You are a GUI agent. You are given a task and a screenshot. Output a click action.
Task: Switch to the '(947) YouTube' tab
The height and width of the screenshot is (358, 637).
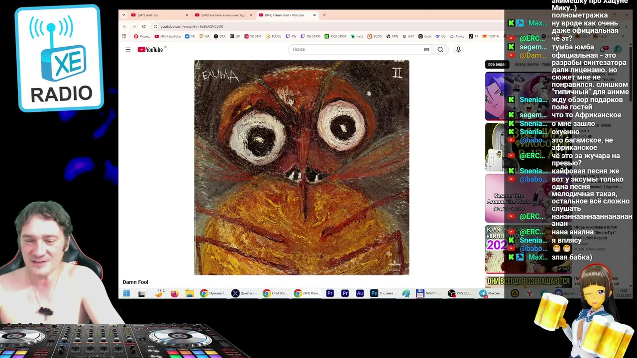click(160, 15)
